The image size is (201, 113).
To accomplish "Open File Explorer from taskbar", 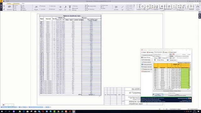I will [x=20, y=111].
